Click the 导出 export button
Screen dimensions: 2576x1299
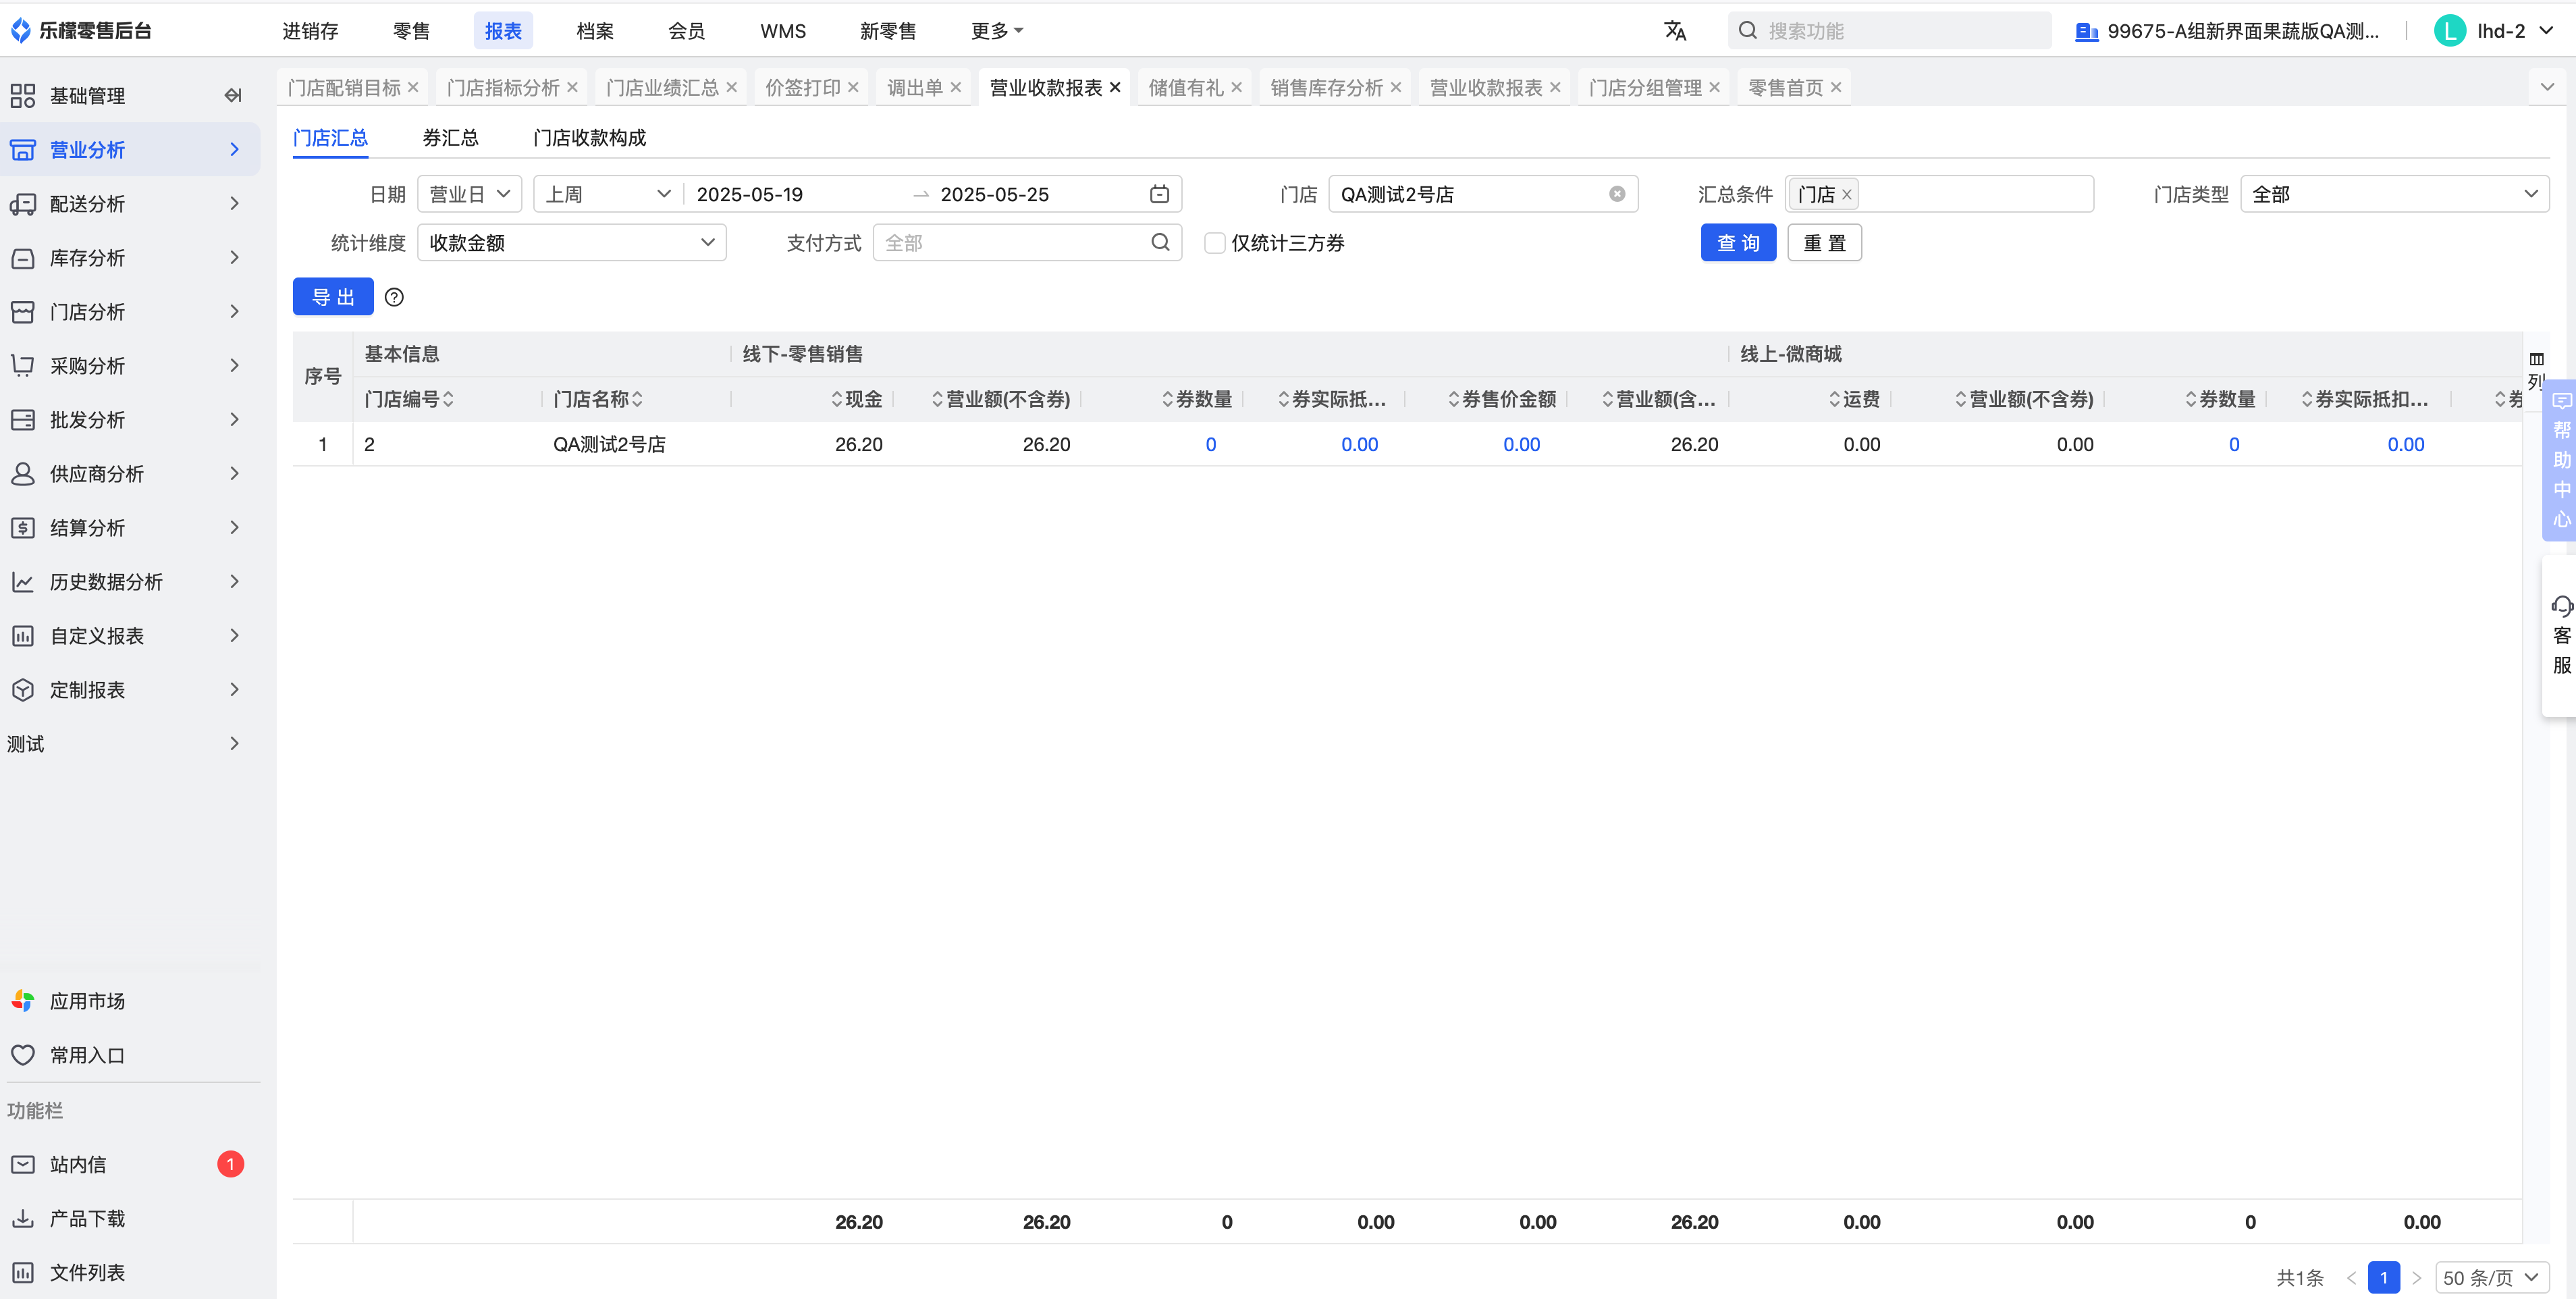[x=333, y=297]
